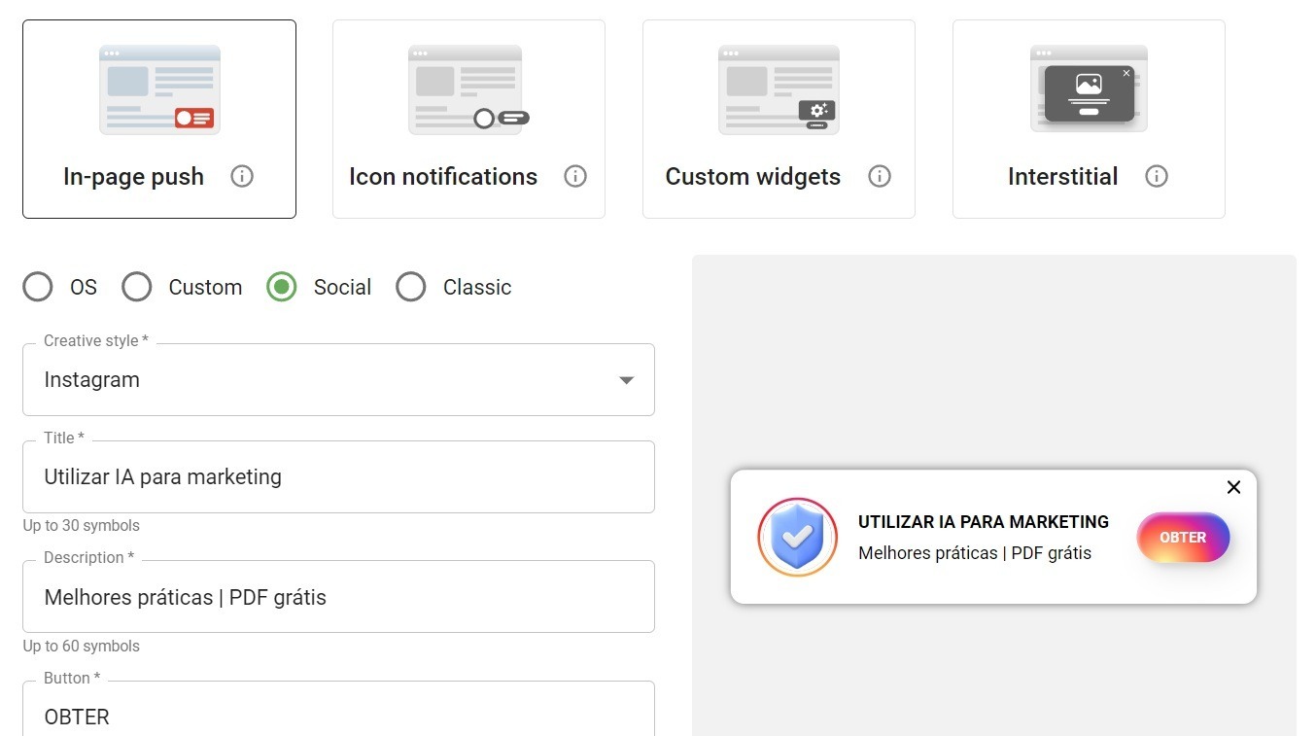Select the Classic creative type
1316x736 pixels.
pyautogui.click(x=411, y=287)
